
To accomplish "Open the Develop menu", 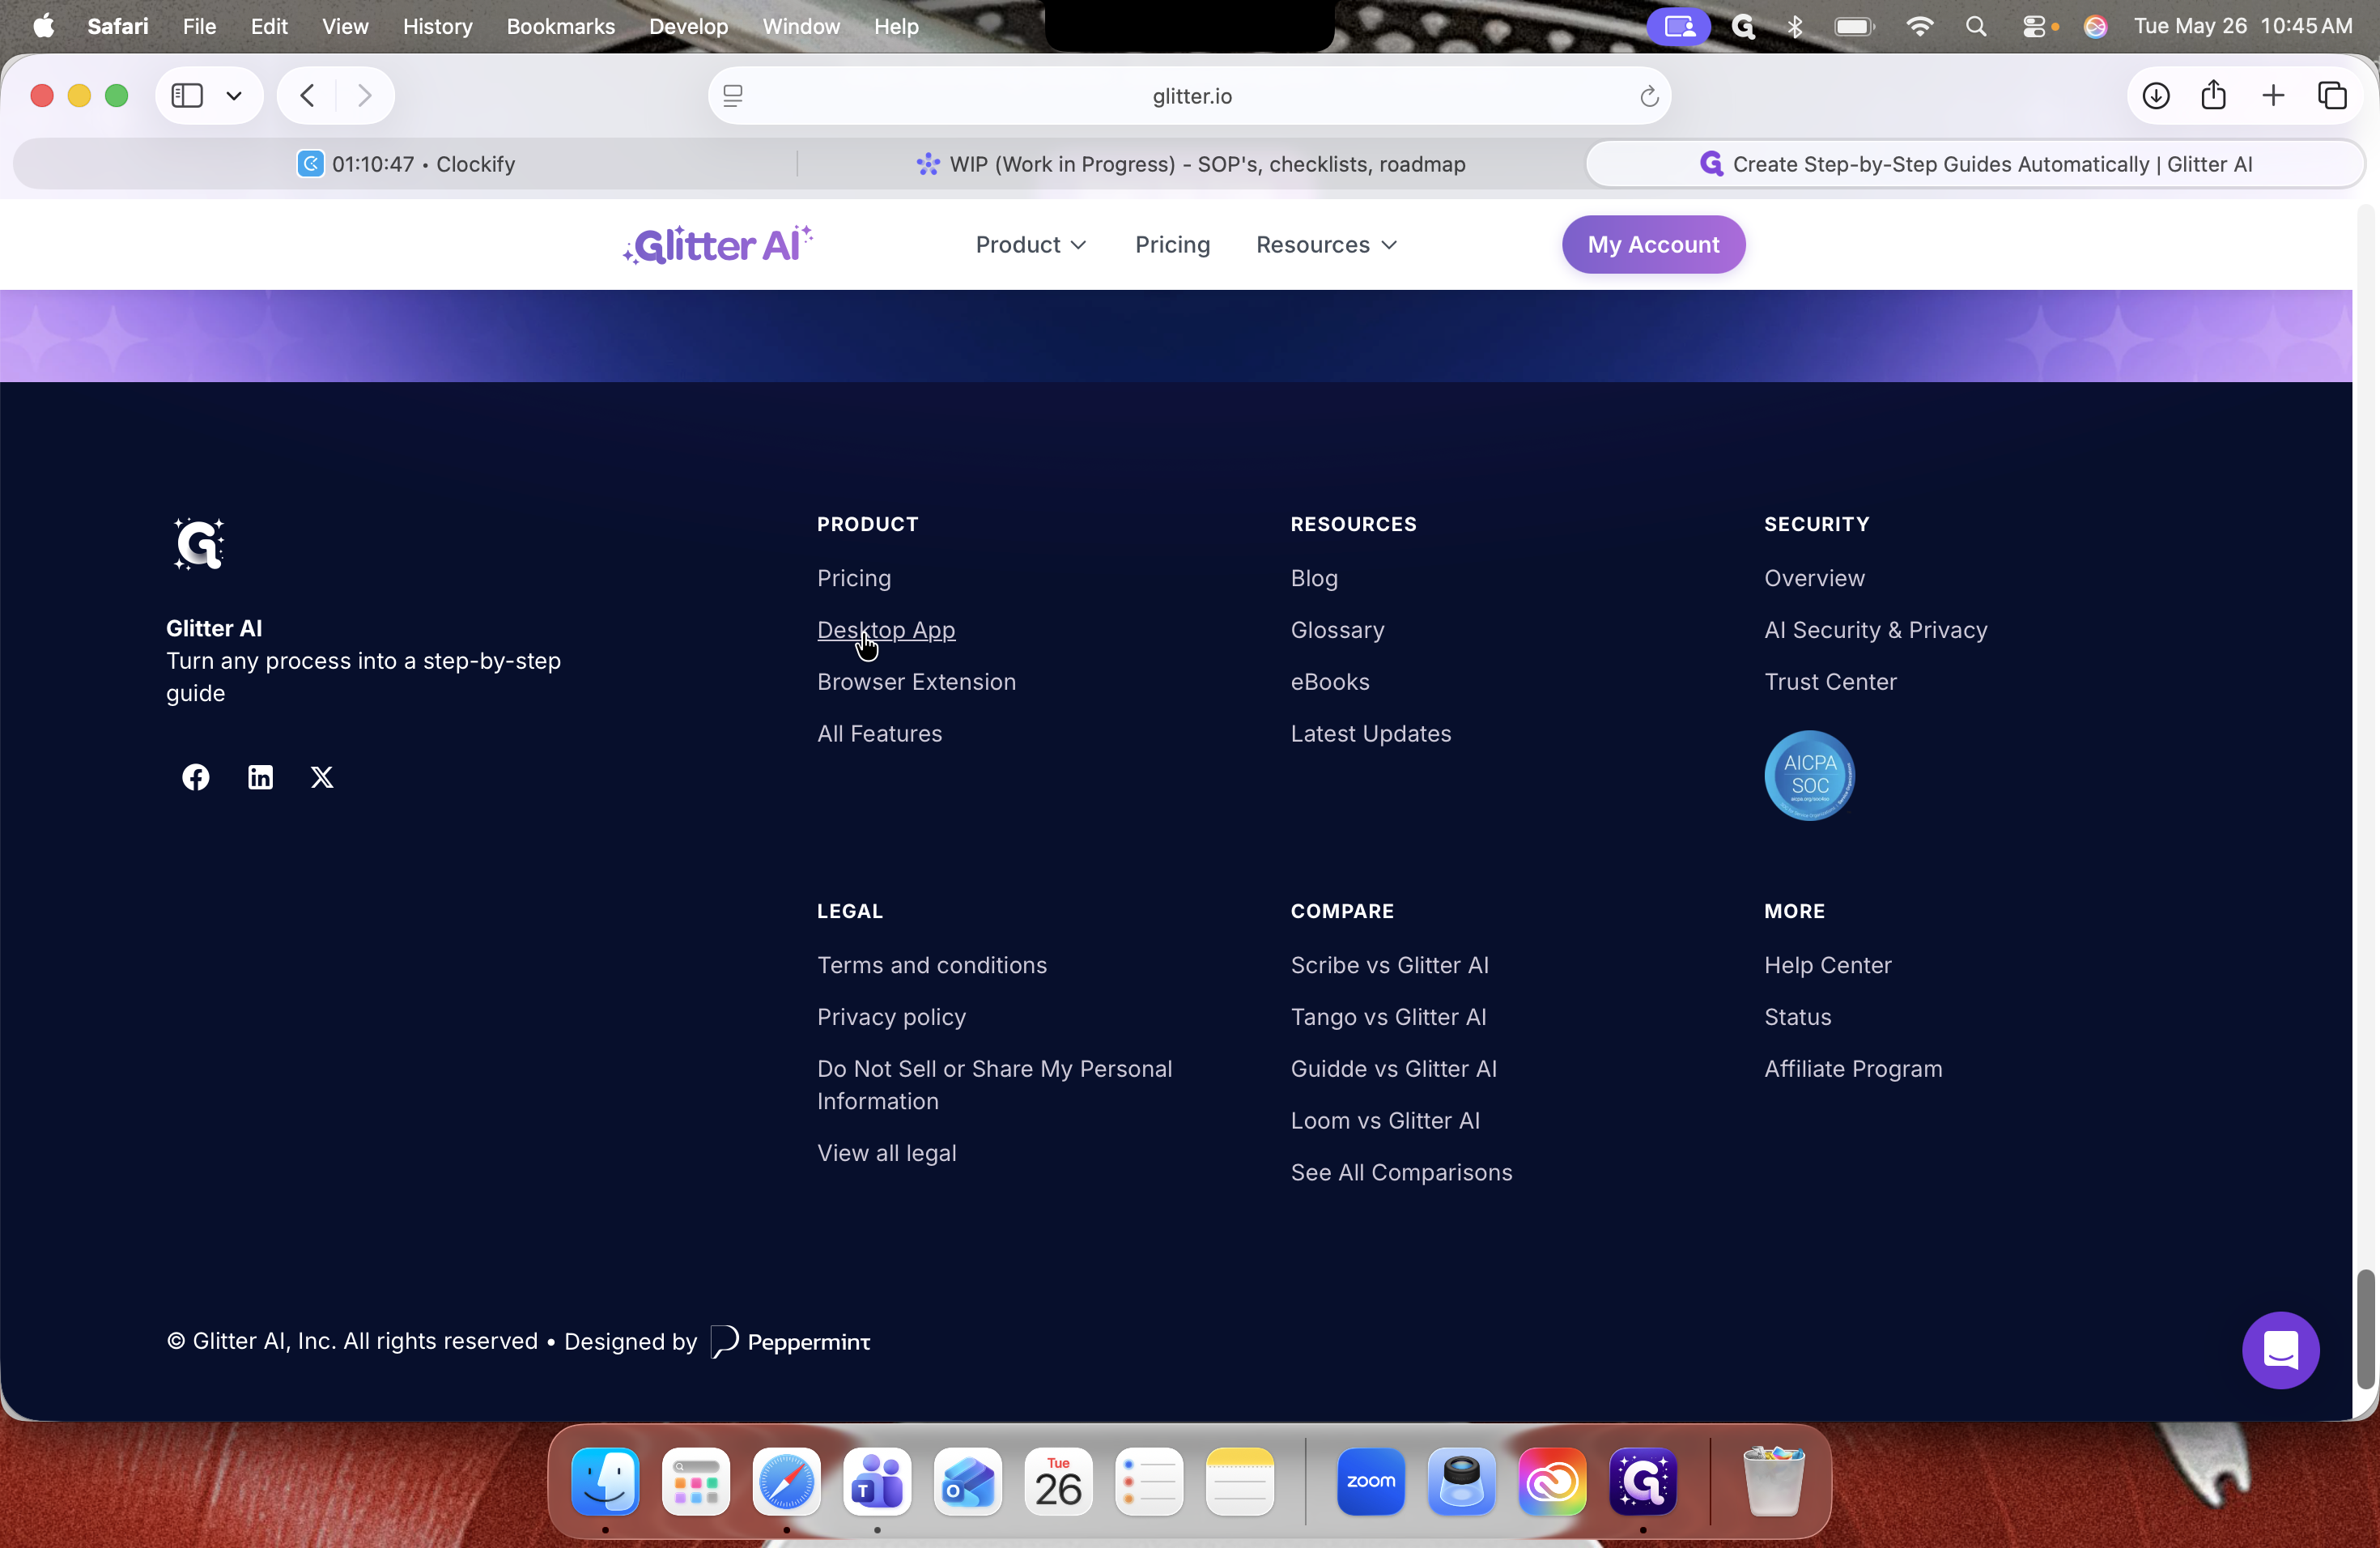I will pos(688,27).
